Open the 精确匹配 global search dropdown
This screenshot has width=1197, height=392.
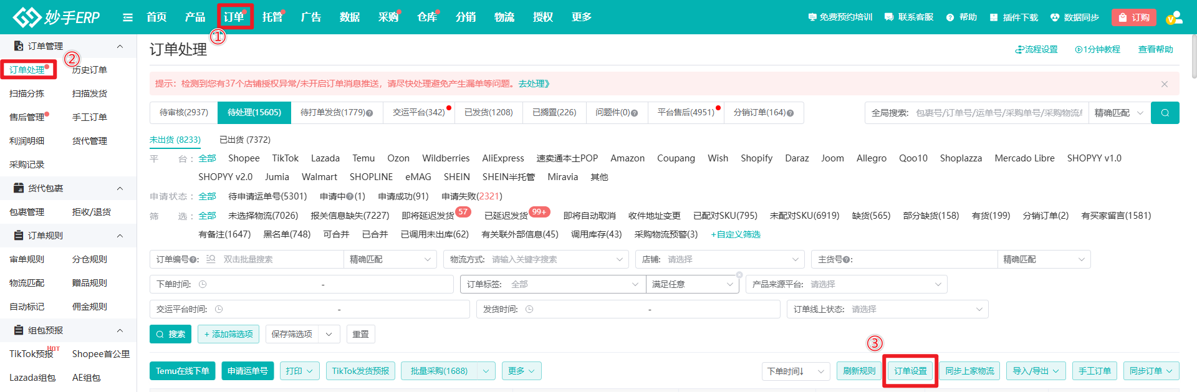point(1119,113)
